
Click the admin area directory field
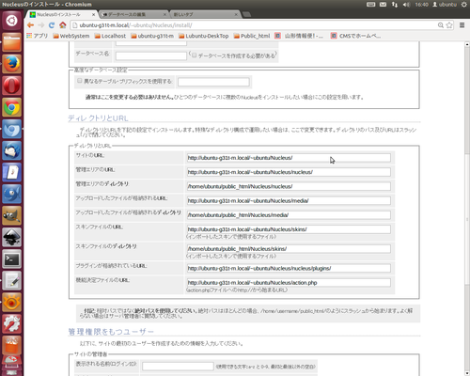click(289, 186)
